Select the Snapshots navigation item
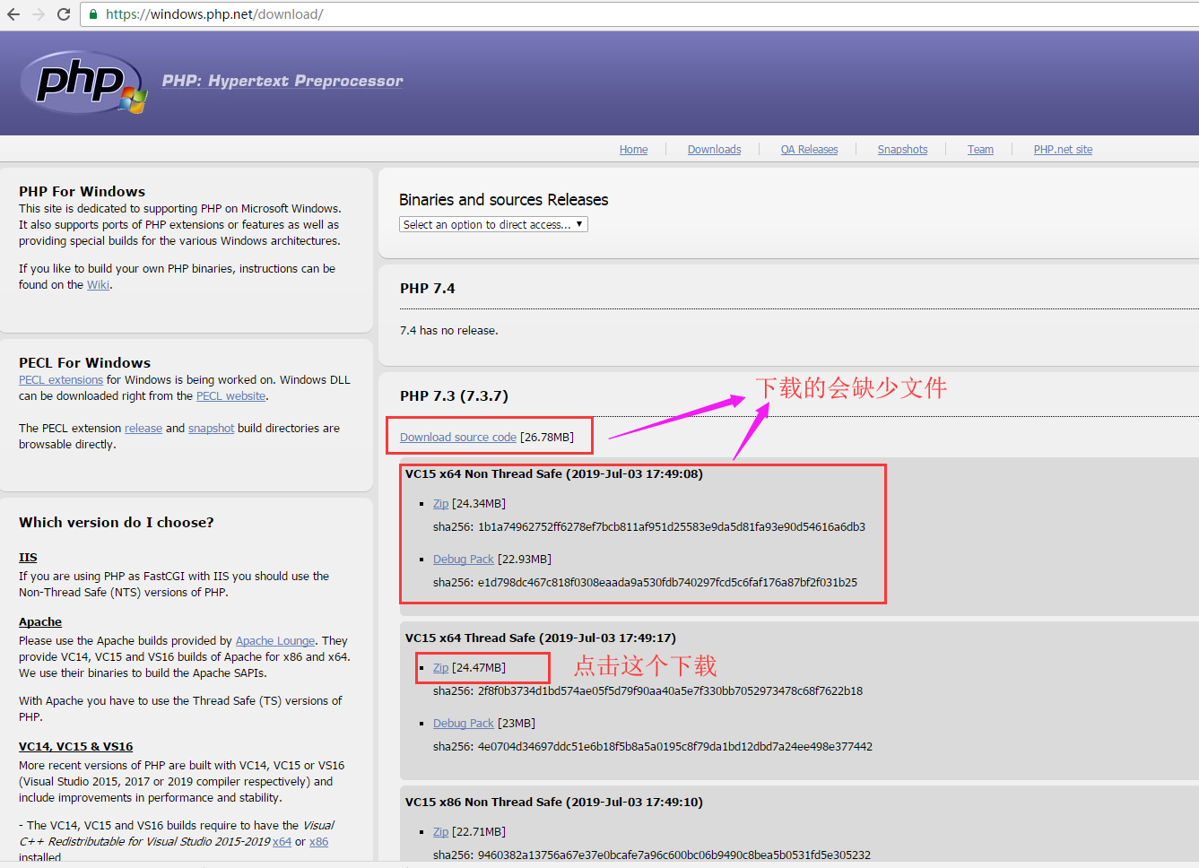1199x868 pixels. click(902, 149)
